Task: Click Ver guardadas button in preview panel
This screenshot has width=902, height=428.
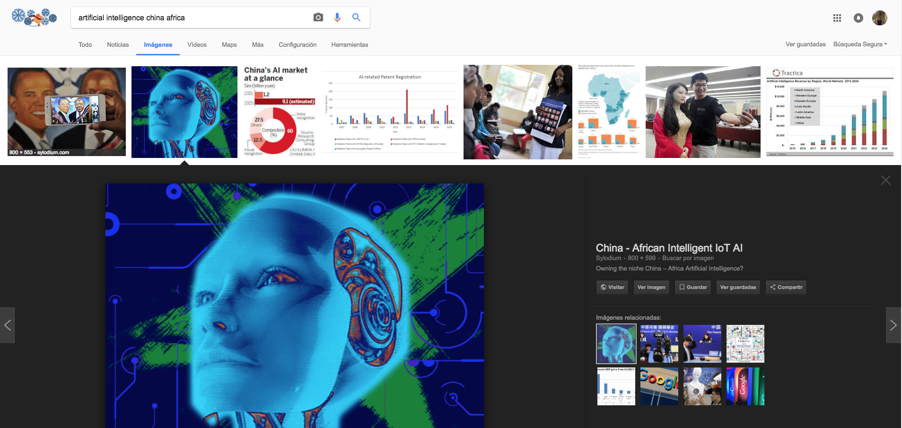Action: [x=738, y=287]
